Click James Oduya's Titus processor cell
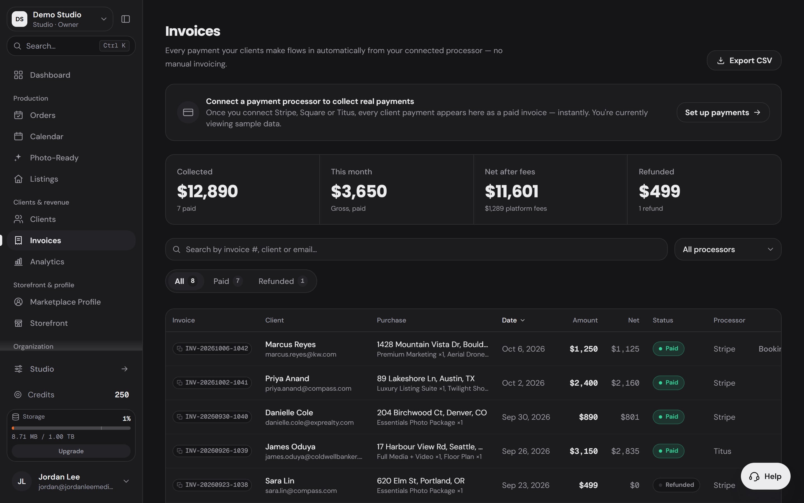 [722, 451]
